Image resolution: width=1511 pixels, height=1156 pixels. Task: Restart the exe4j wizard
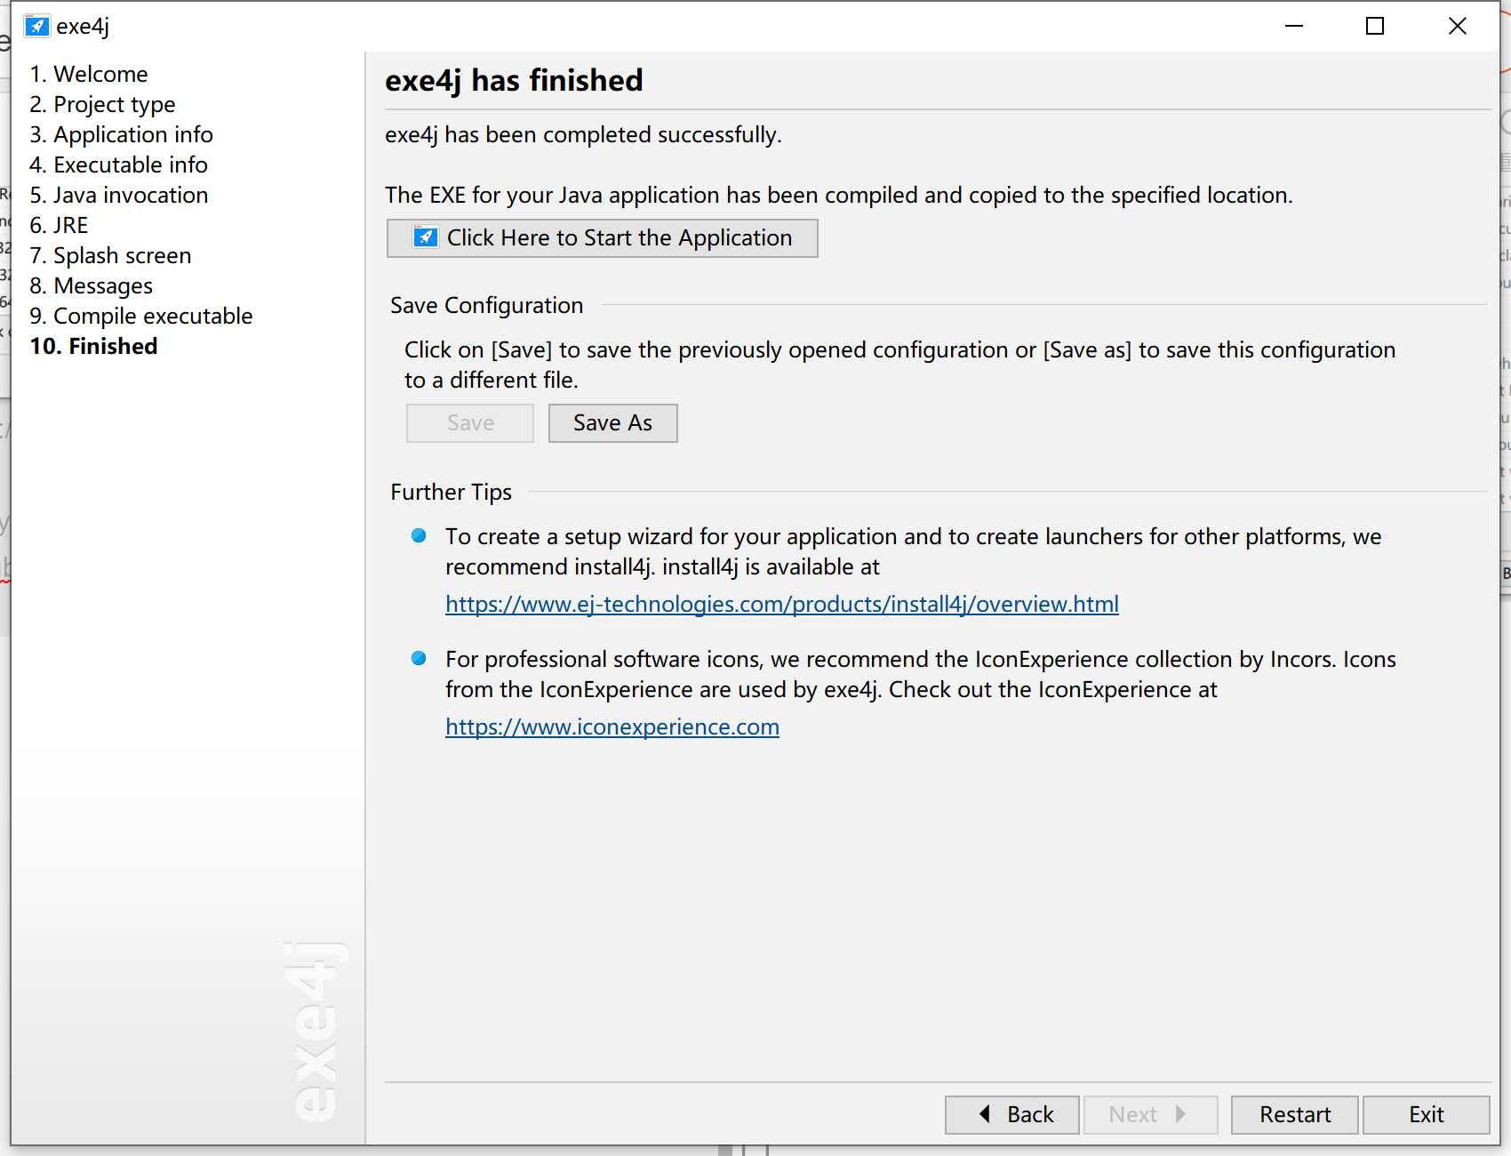(x=1295, y=1115)
